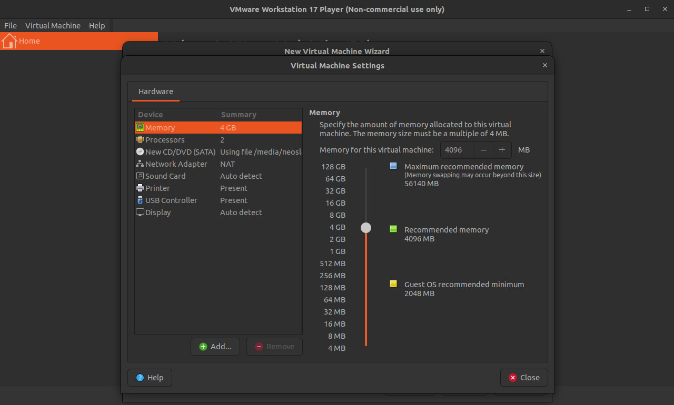Image resolution: width=674 pixels, height=405 pixels.
Task: Click the Home house icon in sidebar
Action: pyautogui.click(x=9, y=41)
